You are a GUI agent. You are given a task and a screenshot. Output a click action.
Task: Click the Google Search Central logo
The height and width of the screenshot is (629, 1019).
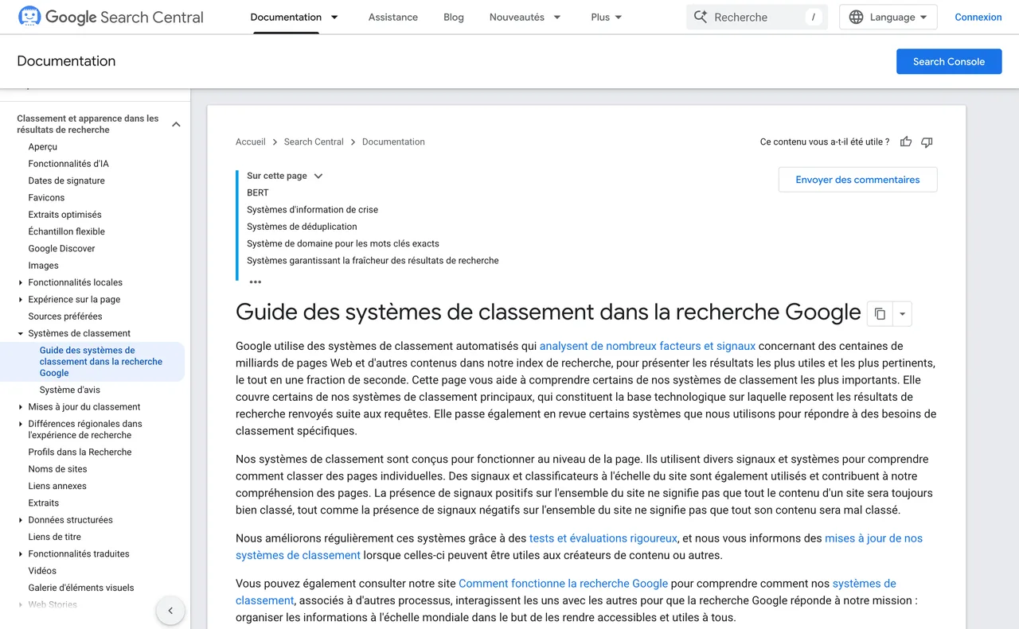click(111, 17)
